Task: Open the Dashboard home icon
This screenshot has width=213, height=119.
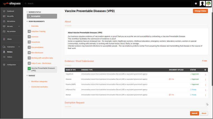Action: point(4,11)
